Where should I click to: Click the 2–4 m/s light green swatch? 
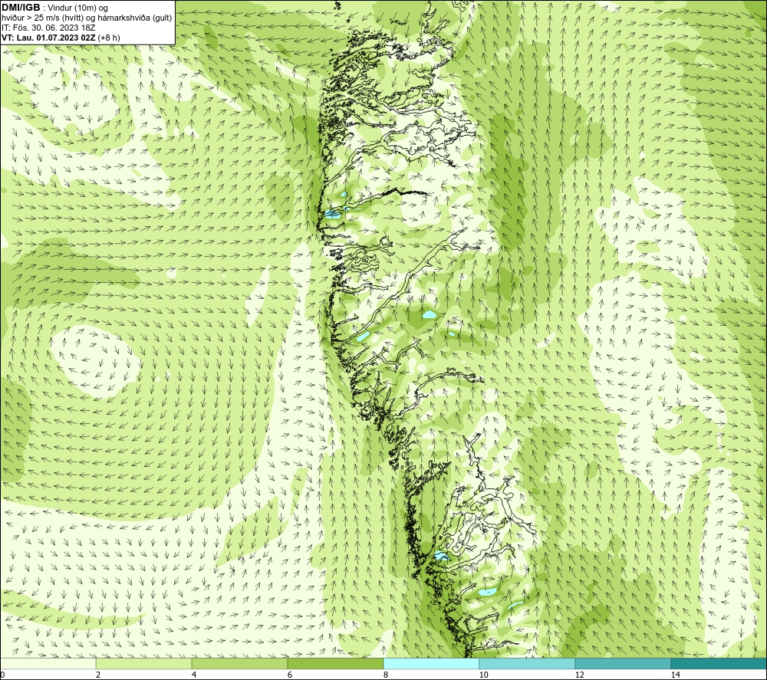pos(144,663)
